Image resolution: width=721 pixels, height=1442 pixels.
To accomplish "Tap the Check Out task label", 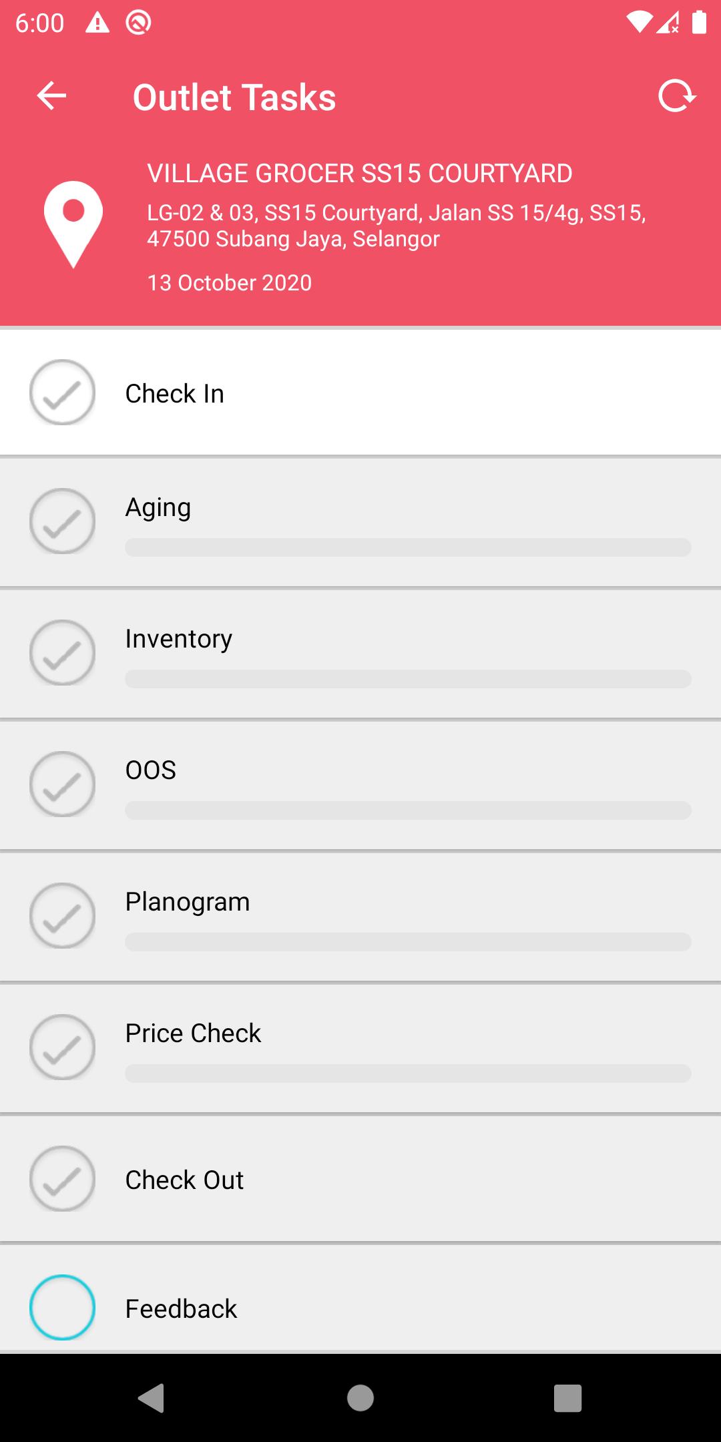I will click(184, 1180).
